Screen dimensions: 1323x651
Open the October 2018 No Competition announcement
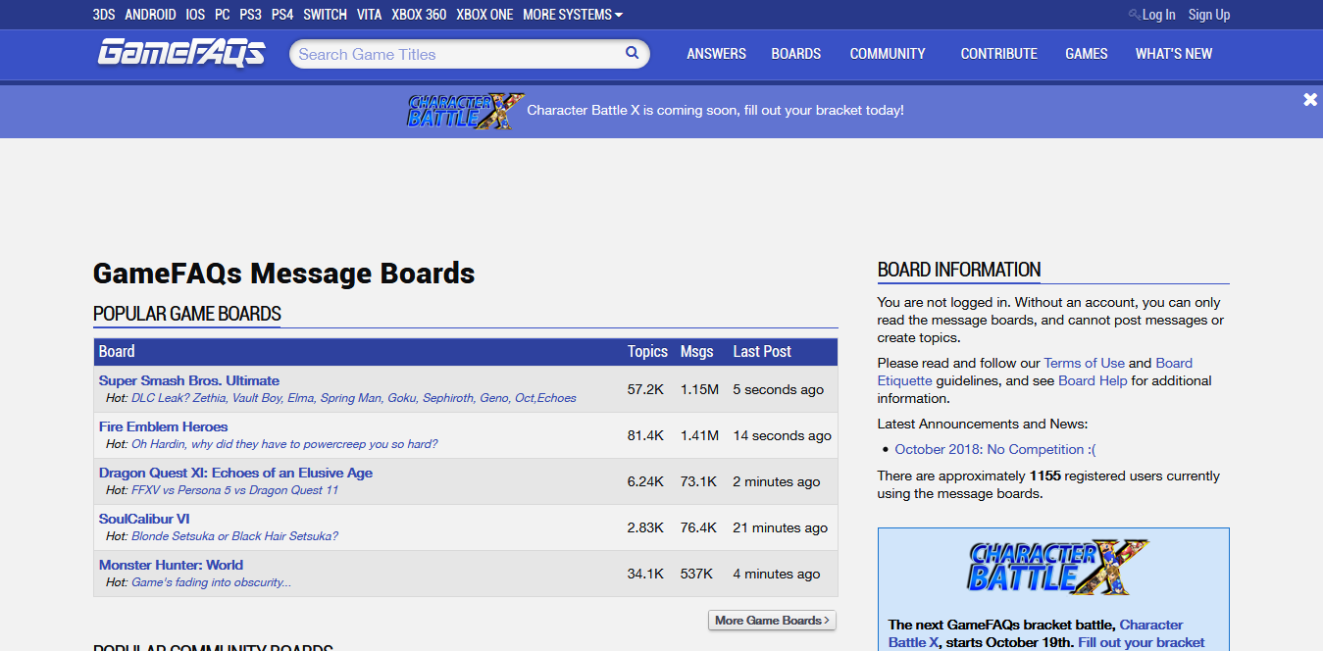995,449
